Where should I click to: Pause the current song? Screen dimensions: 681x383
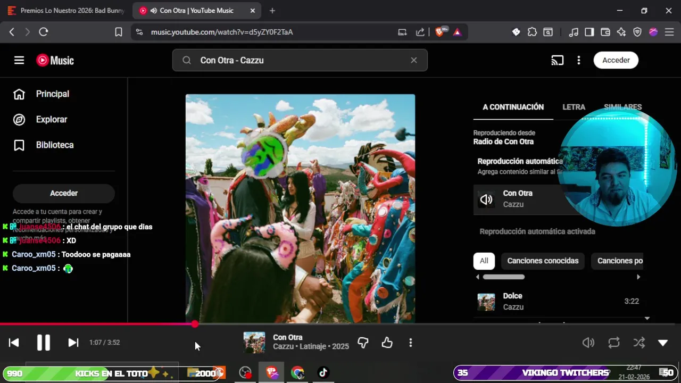44,343
